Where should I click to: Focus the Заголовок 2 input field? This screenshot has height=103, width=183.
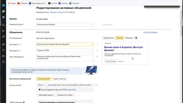click(65, 50)
